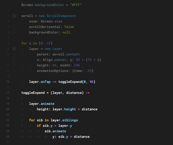Click the height value 64 on line 12
Screen dimensions: 173x145
(54, 65)
